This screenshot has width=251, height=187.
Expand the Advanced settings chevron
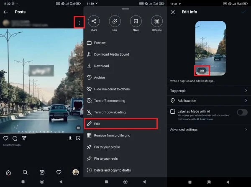pyautogui.click(x=246, y=130)
